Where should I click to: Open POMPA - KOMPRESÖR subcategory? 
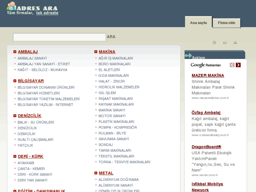[x=118, y=128]
